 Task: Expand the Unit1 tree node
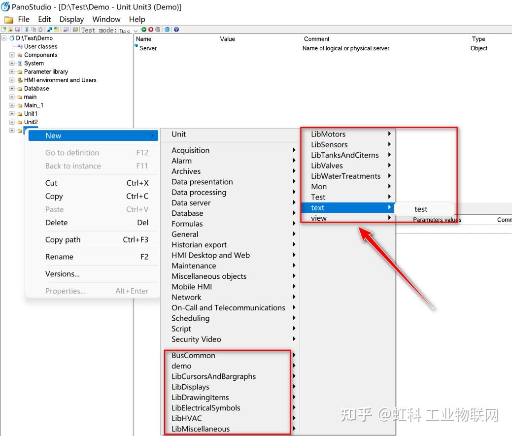pos(11,113)
